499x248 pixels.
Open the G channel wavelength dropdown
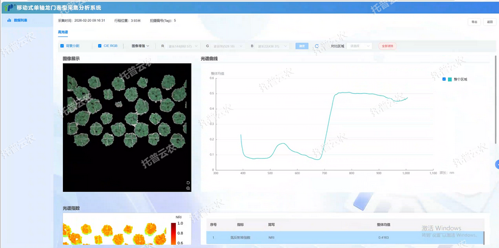click(228, 46)
